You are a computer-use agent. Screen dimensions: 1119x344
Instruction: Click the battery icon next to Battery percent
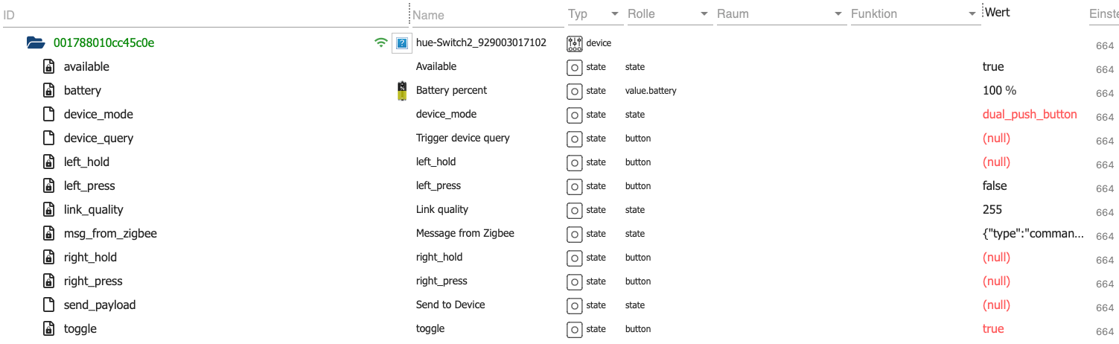402,91
